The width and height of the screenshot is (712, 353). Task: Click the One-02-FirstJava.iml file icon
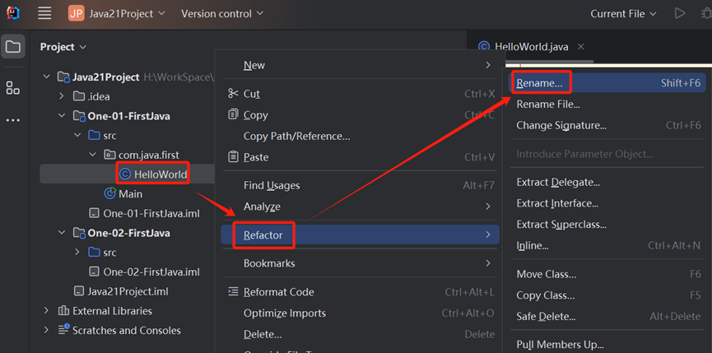94,272
